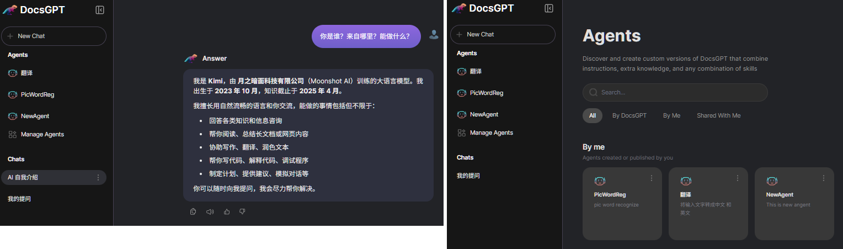Viewport: 843px width, 249px height.
Task: Open the three-dot menu on 翻译 card
Action: point(738,178)
